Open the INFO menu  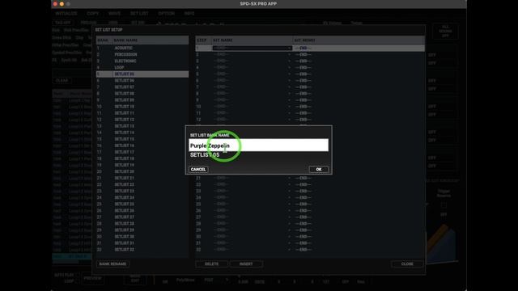click(x=189, y=14)
